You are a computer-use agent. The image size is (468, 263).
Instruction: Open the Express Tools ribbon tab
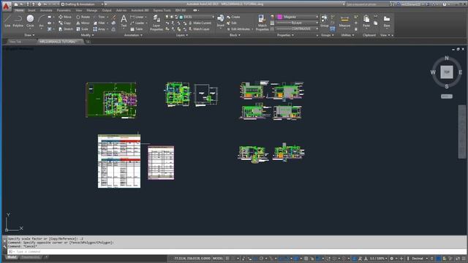162,10
